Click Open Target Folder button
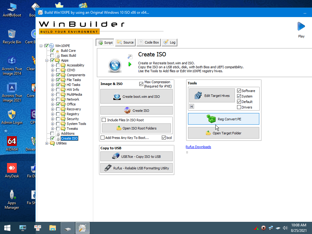 pos(224,133)
